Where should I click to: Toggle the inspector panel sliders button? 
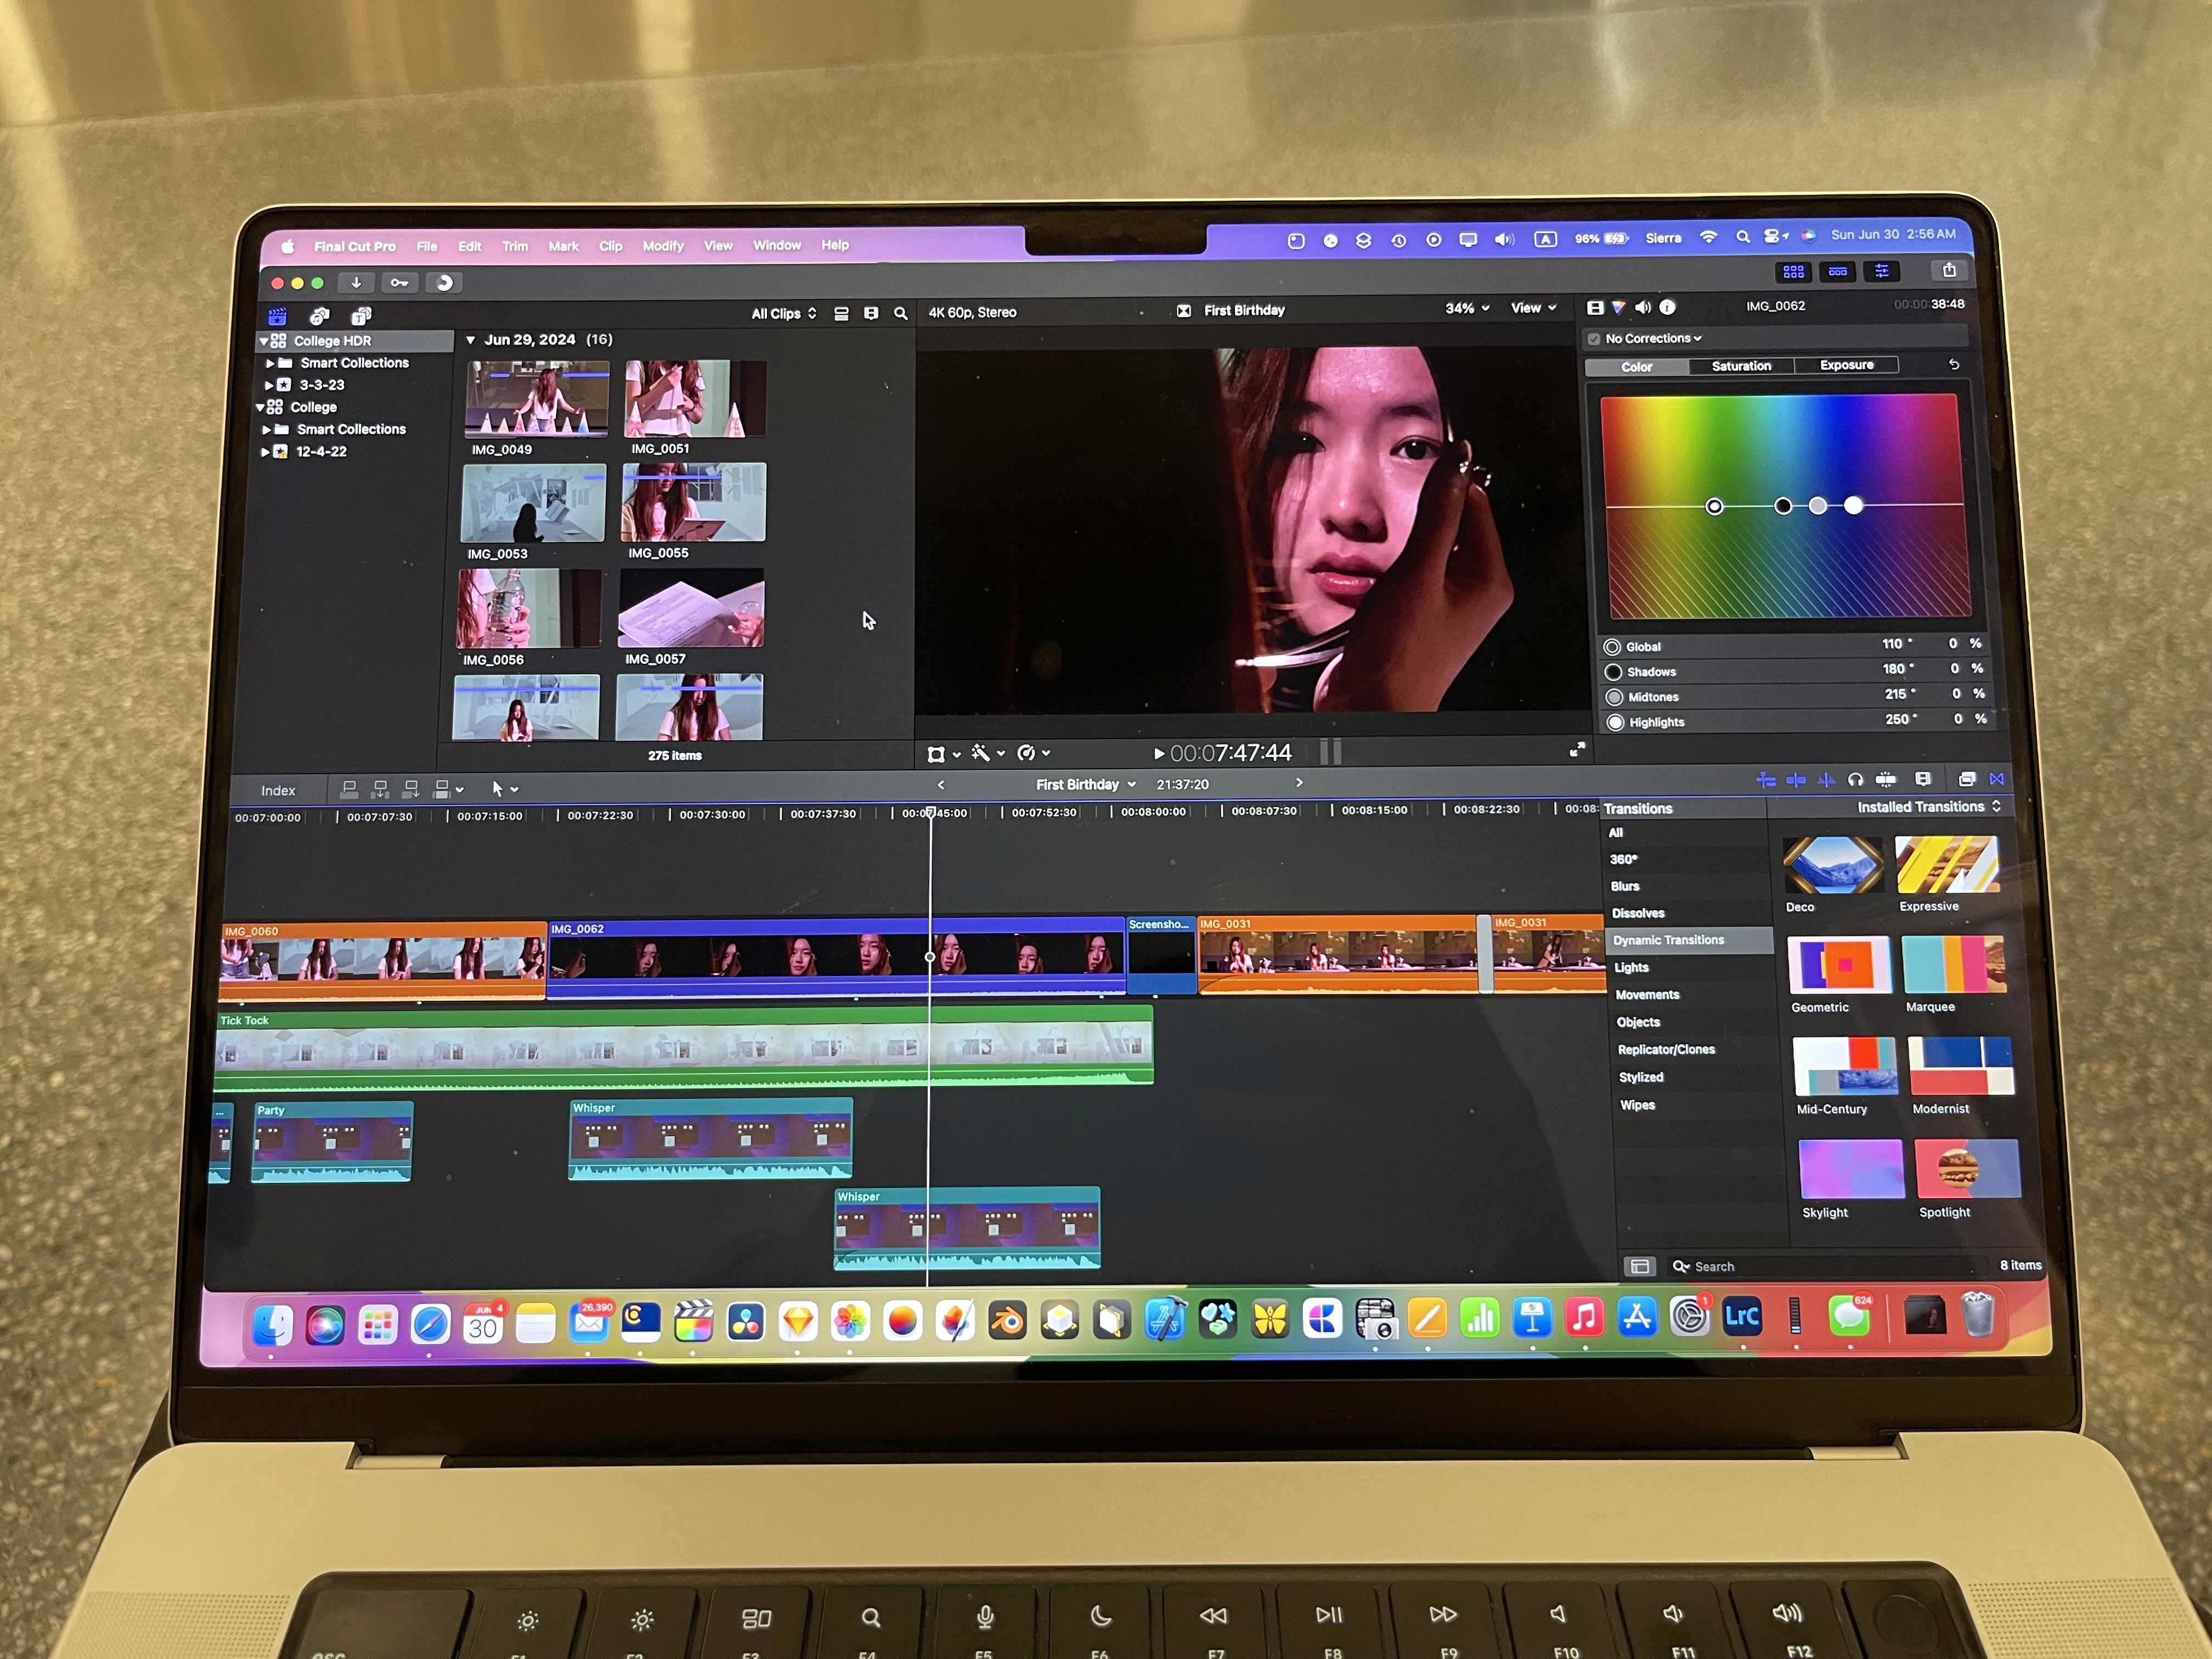coord(1881,271)
